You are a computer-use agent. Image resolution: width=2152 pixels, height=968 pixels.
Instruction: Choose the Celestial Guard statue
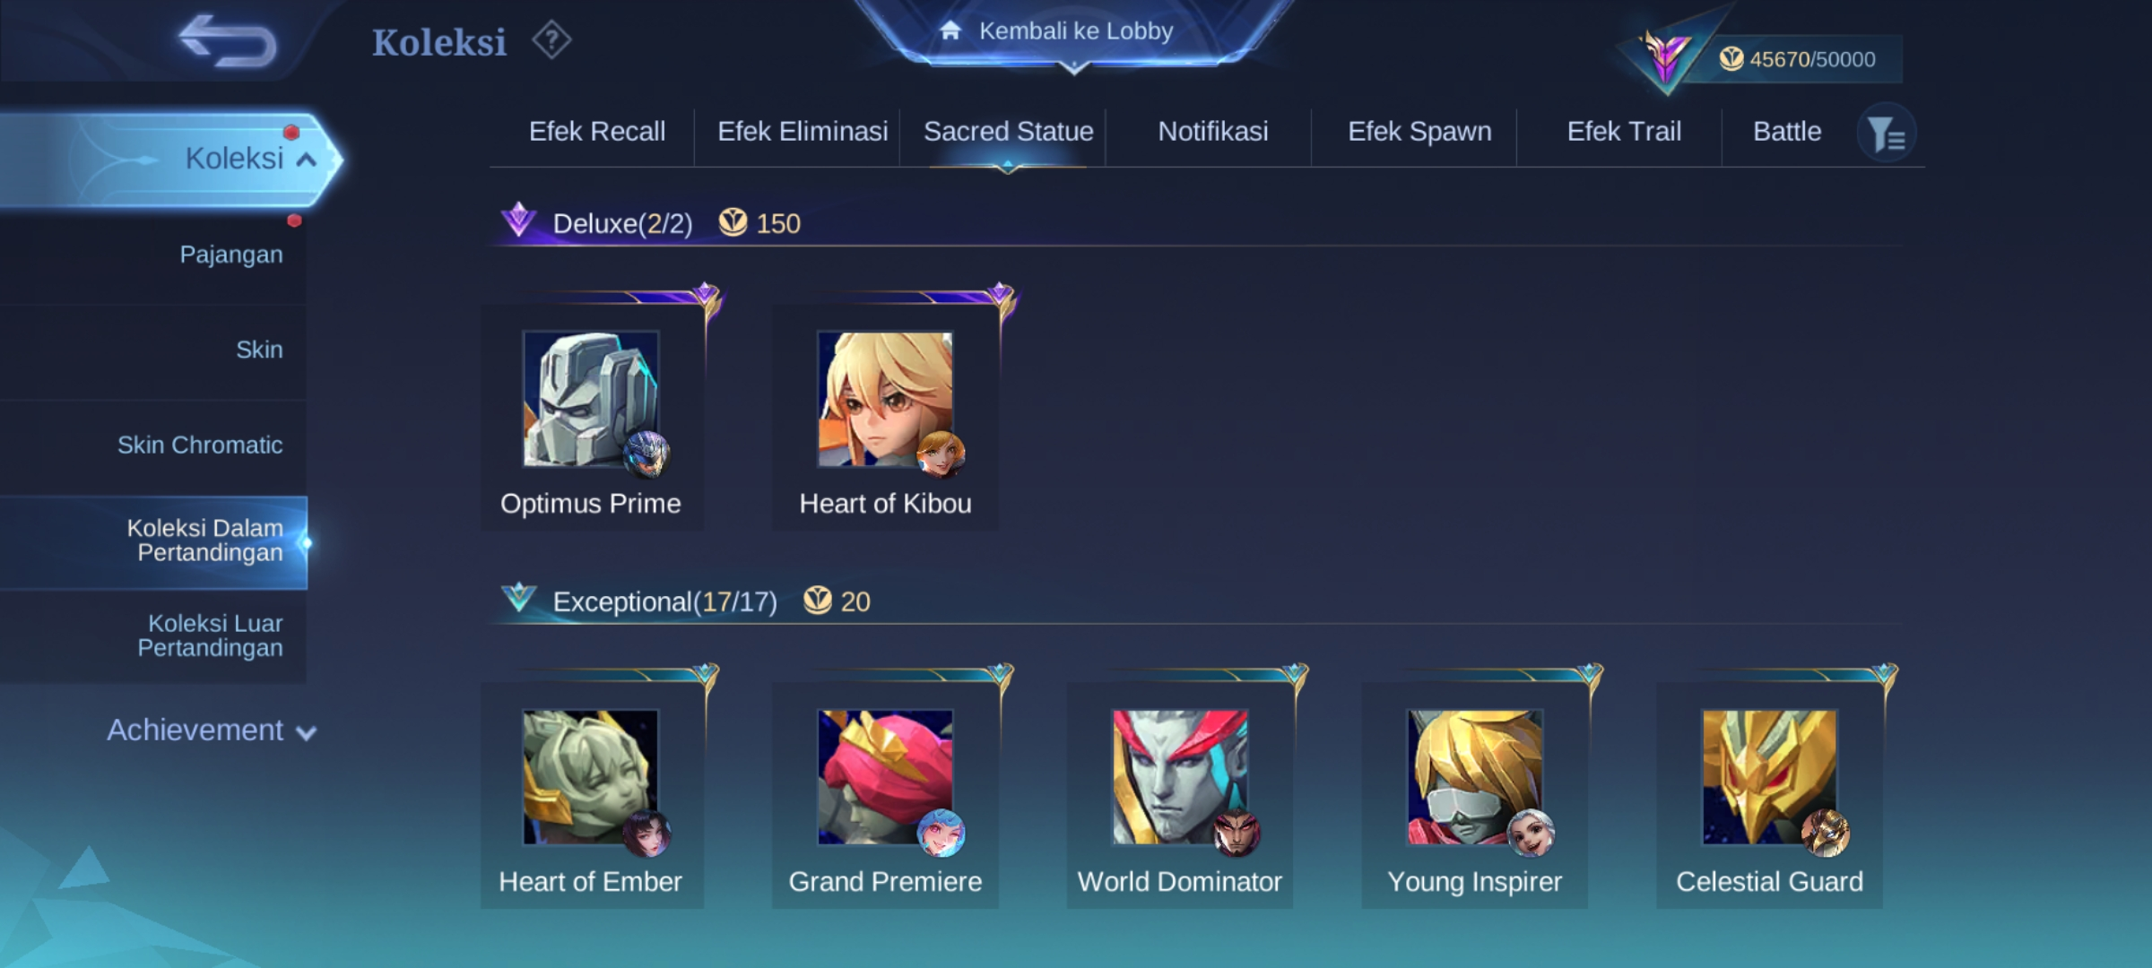1770,796
